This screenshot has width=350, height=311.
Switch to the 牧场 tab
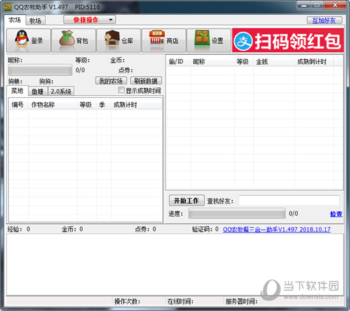point(35,21)
